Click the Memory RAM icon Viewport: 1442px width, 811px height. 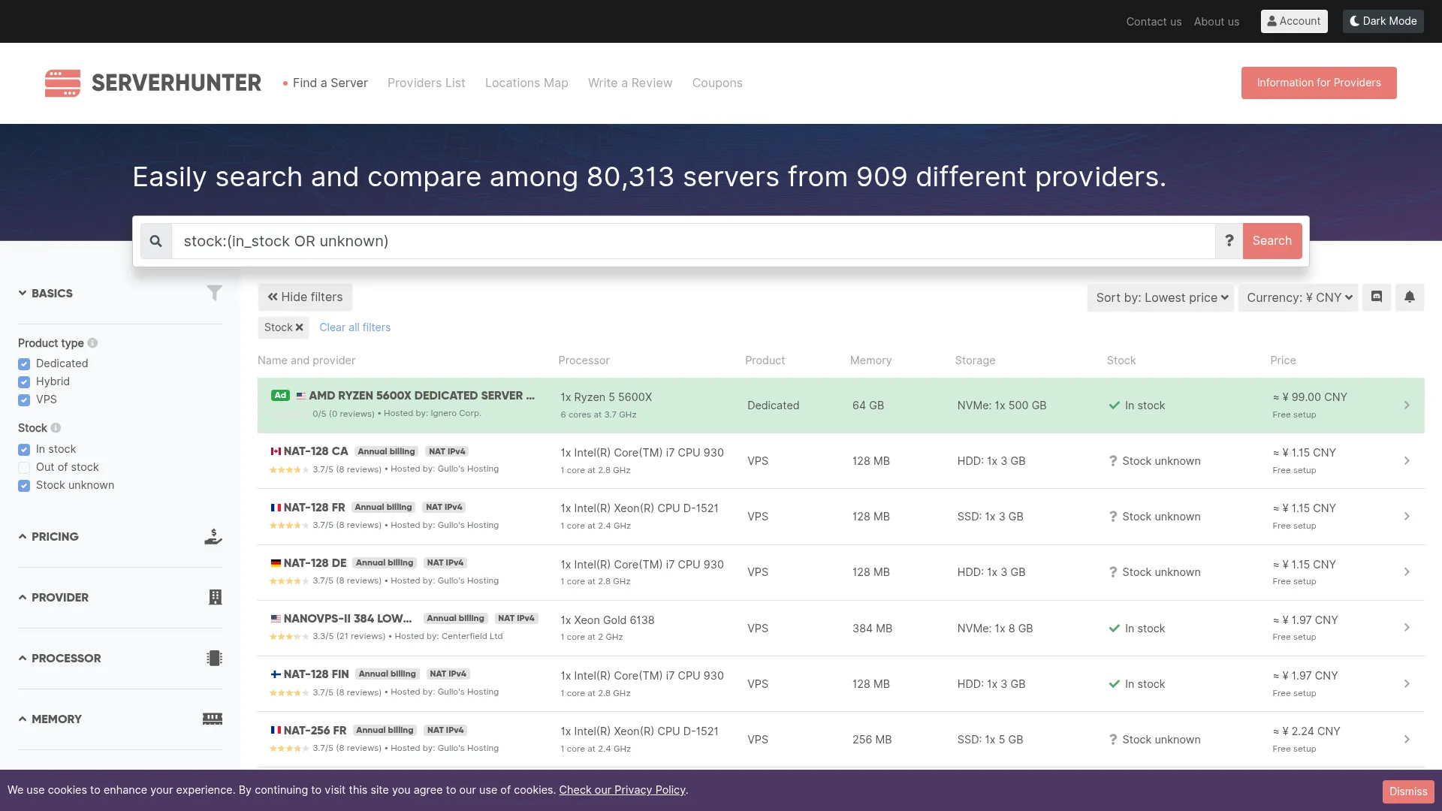click(213, 719)
